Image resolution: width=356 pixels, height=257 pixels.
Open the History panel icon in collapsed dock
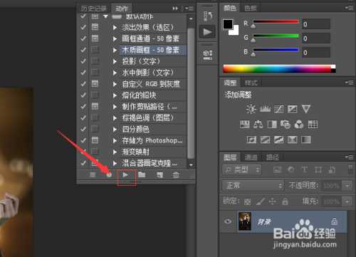[x=207, y=16]
